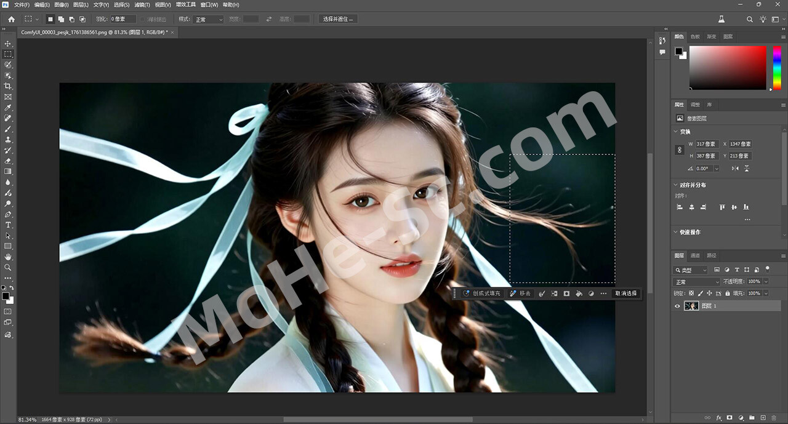This screenshot has width=788, height=424.
Task: Select the Hand tool
Action: [8, 257]
